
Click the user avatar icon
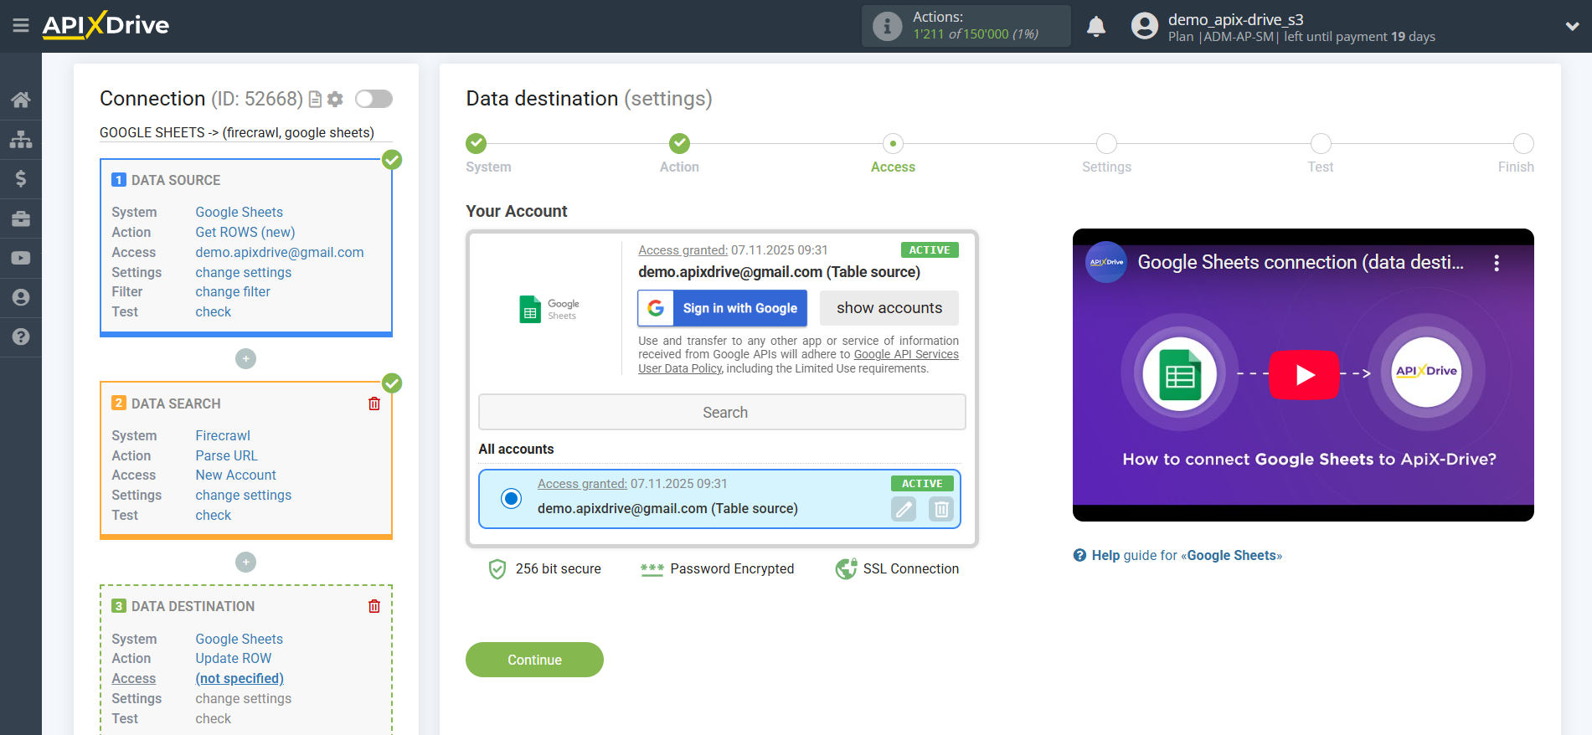pos(1144,26)
